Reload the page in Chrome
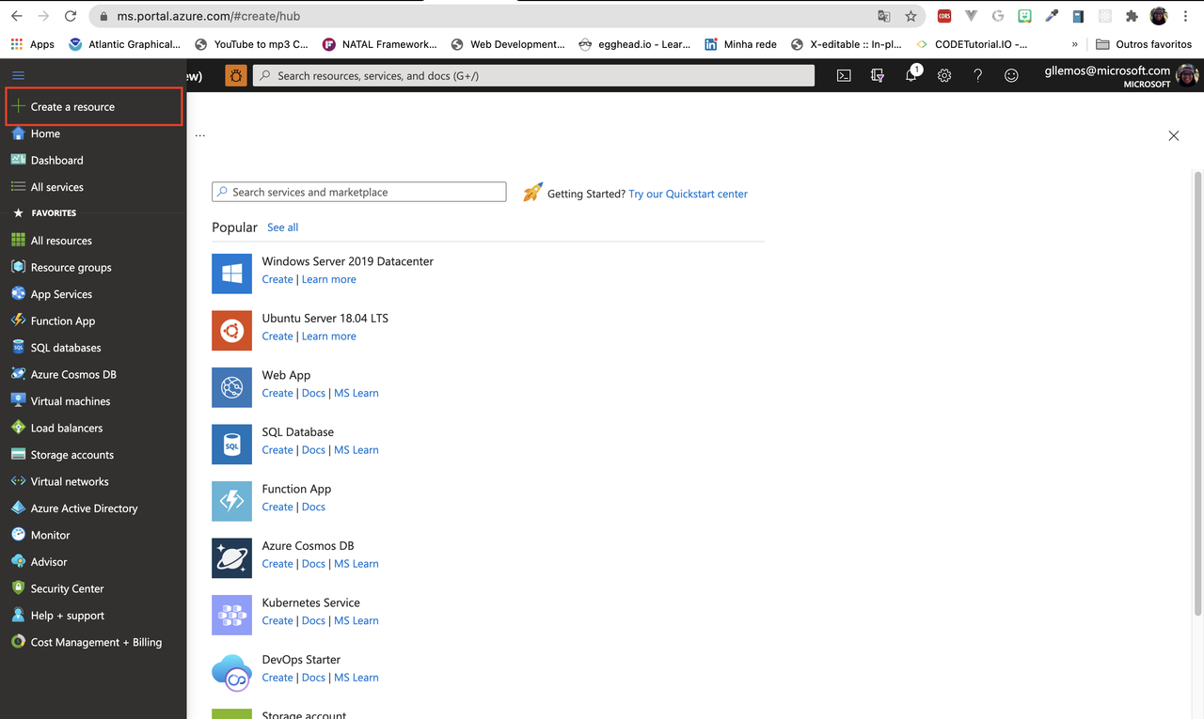The width and height of the screenshot is (1204, 719). point(71,16)
